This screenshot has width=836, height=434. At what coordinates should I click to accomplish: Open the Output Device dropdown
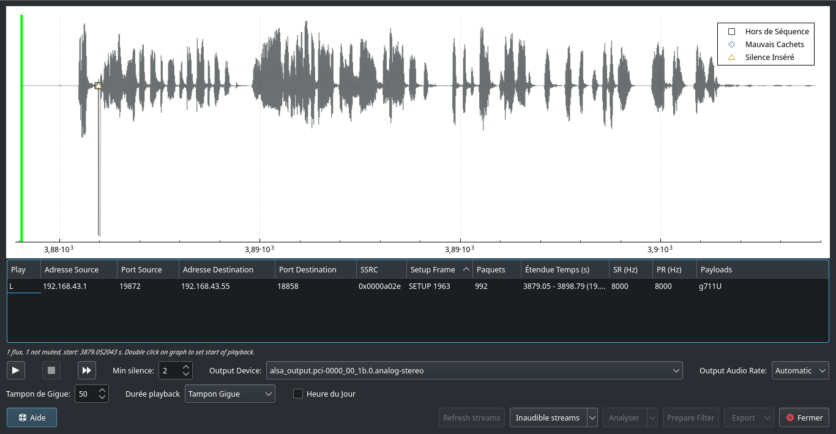tap(474, 370)
